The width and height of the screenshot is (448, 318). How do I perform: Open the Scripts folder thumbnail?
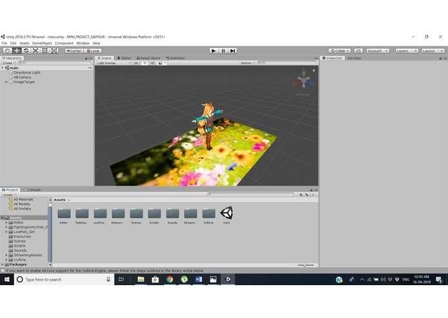coord(154,213)
